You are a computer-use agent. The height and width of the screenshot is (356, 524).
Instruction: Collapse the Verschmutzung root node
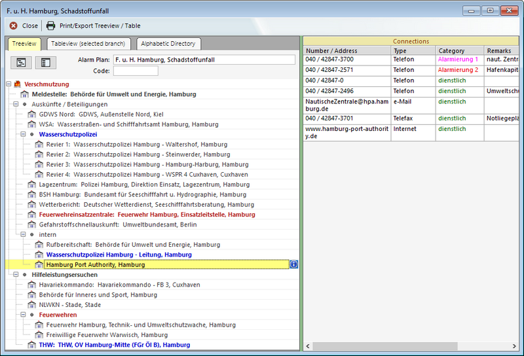click(x=9, y=84)
